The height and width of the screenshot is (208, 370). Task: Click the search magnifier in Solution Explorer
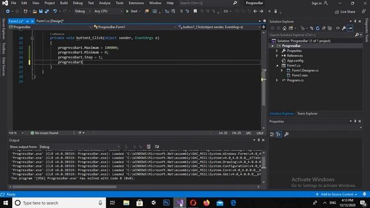pos(357,35)
